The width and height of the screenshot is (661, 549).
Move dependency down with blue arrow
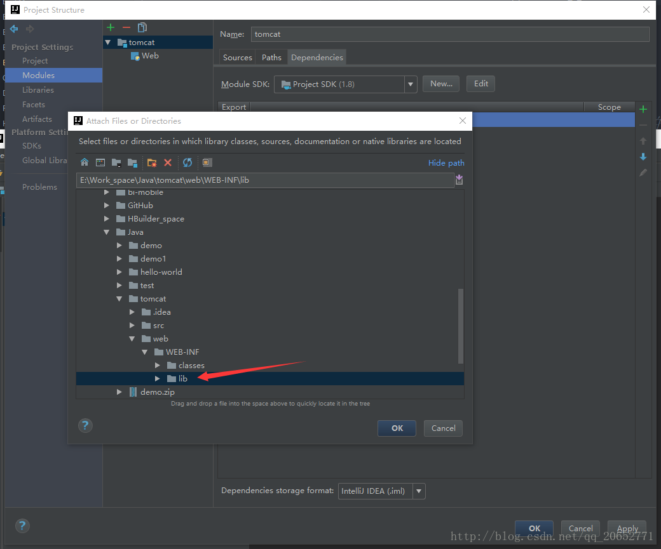tap(643, 157)
